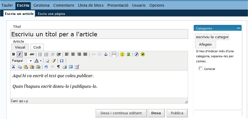Click the Afegeix category button
The image size is (248, 119).
pyautogui.click(x=205, y=44)
